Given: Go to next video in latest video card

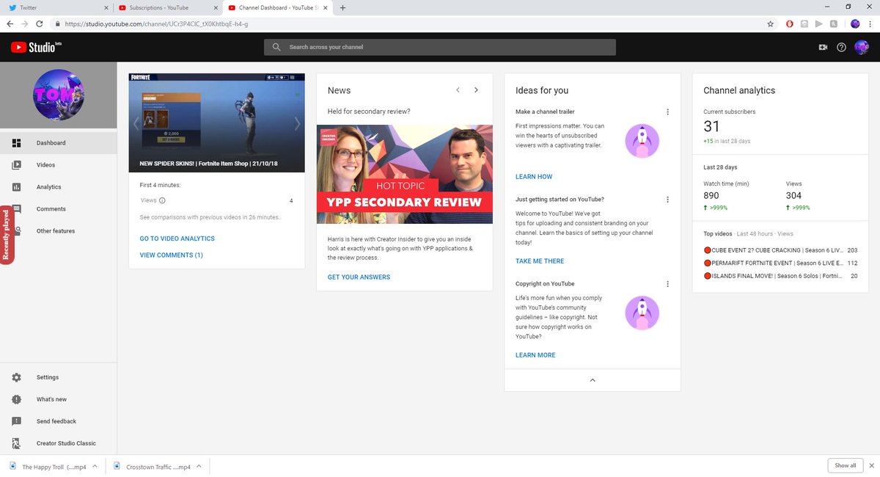Looking at the screenshot, I should (297, 123).
